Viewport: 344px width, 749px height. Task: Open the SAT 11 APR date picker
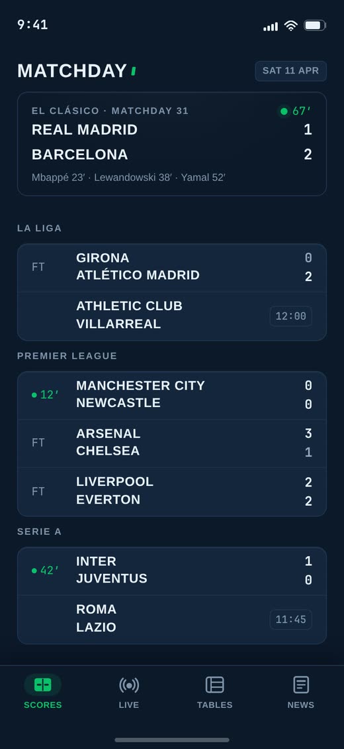(x=290, y=71)
